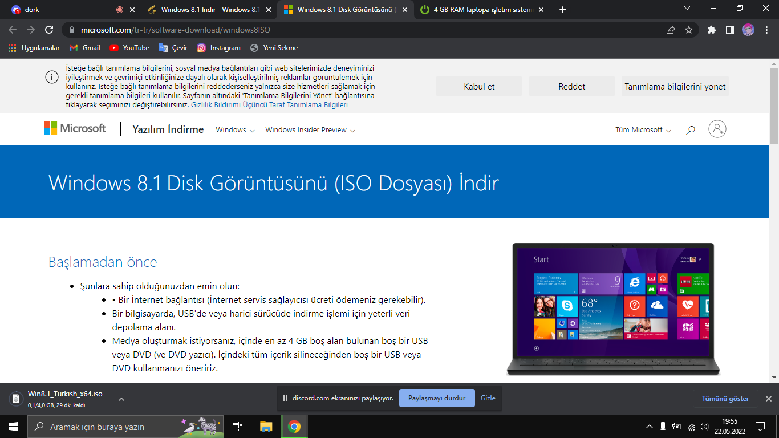Open the volume tray icon

coord(704,427)
